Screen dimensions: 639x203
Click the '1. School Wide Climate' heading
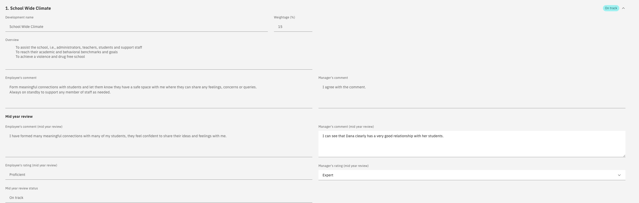28,8
